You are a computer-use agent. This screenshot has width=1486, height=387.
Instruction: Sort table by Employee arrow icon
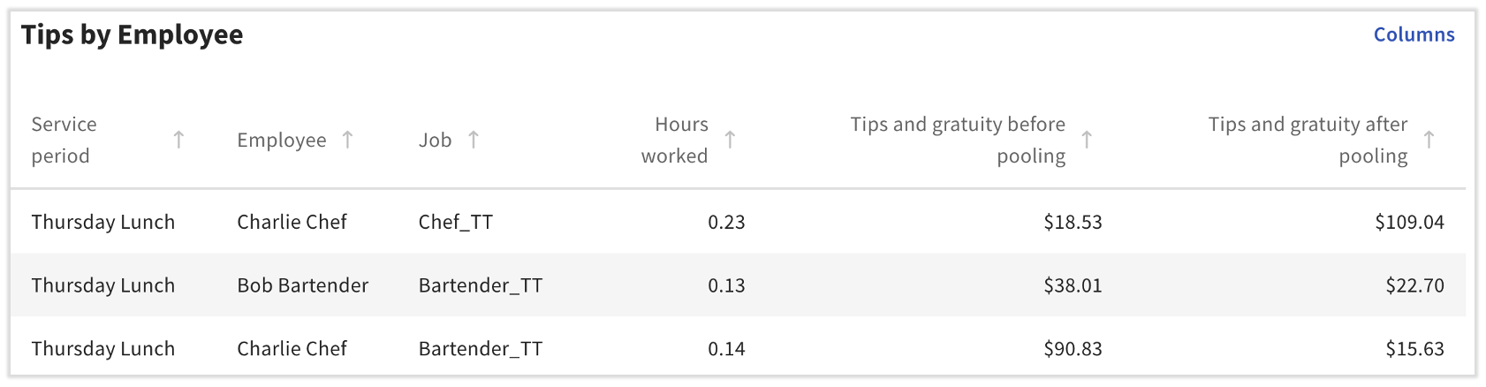348,140
